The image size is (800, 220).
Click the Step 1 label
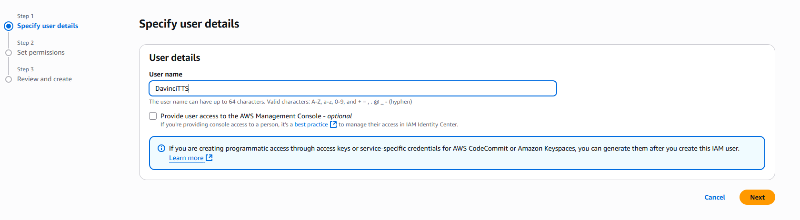coord(25,16)
